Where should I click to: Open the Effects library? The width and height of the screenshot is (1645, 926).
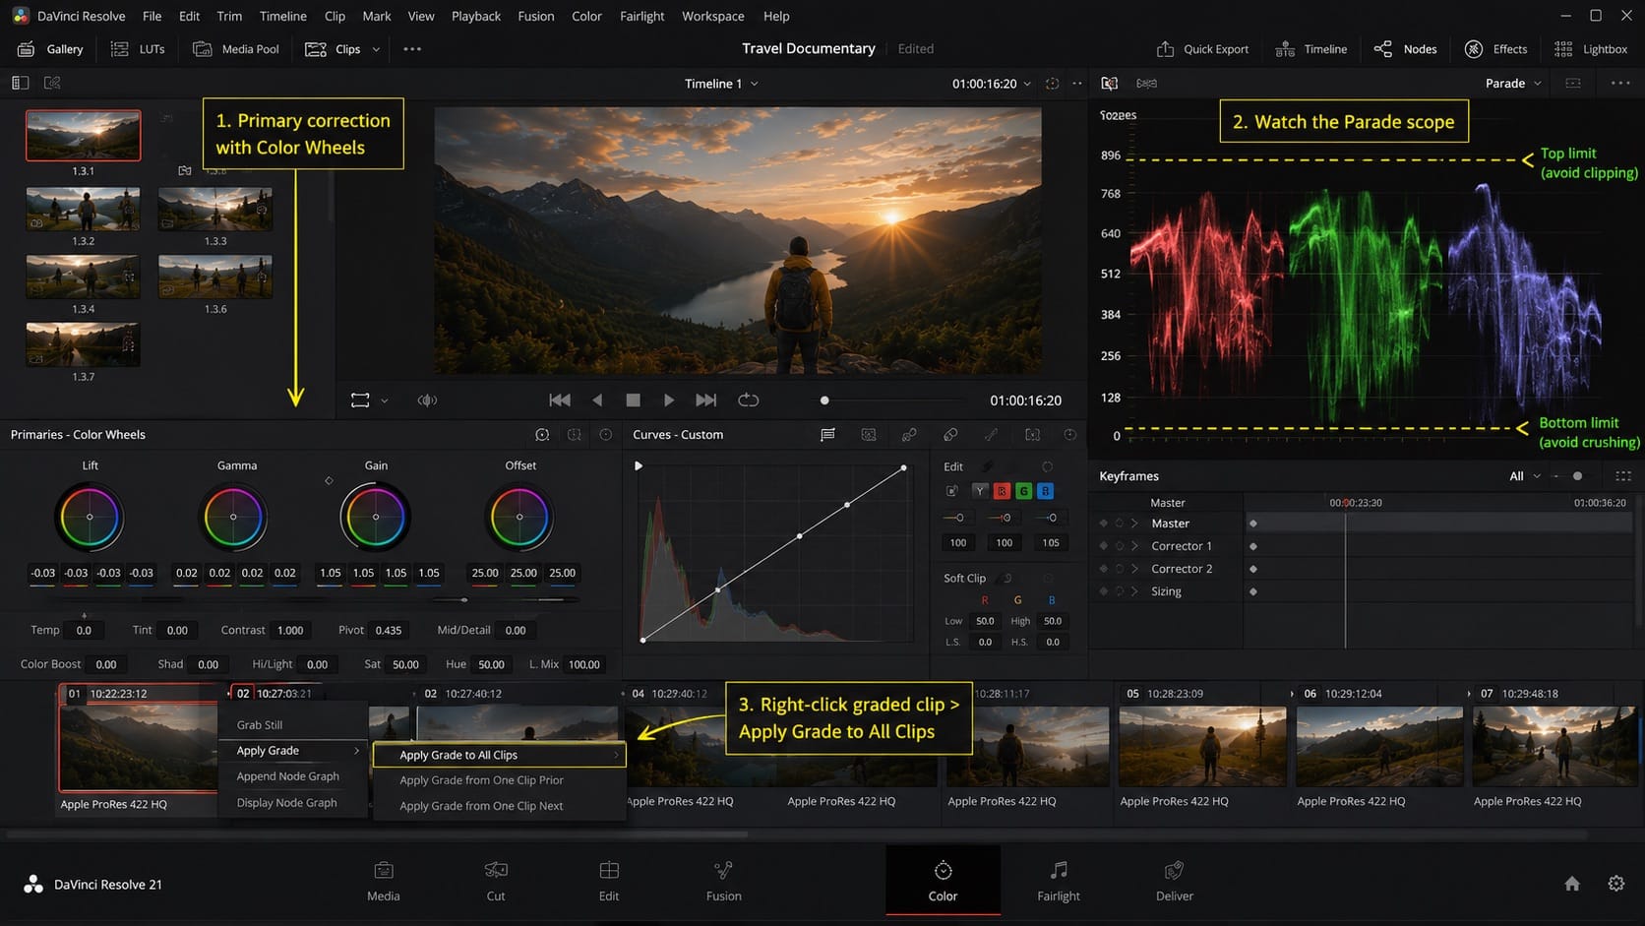tap(1495, 49)
